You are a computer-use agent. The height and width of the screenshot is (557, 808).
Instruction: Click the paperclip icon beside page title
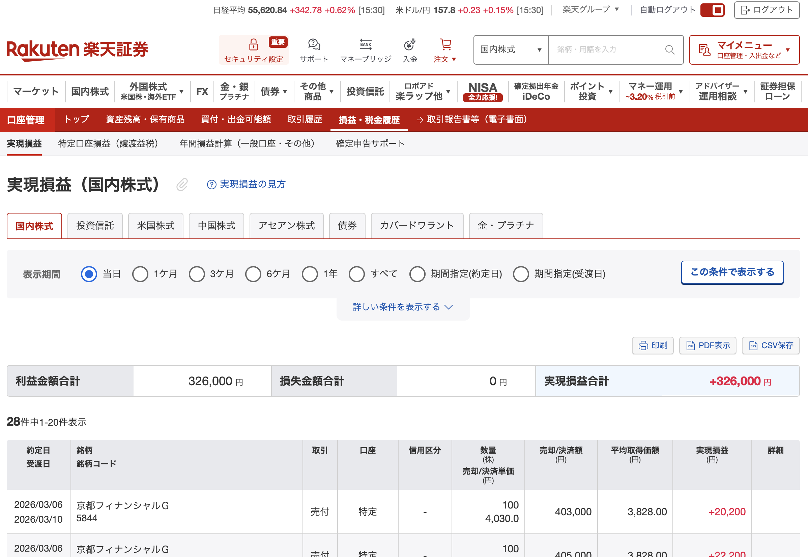pyautogui.click(x=182, y=185)
